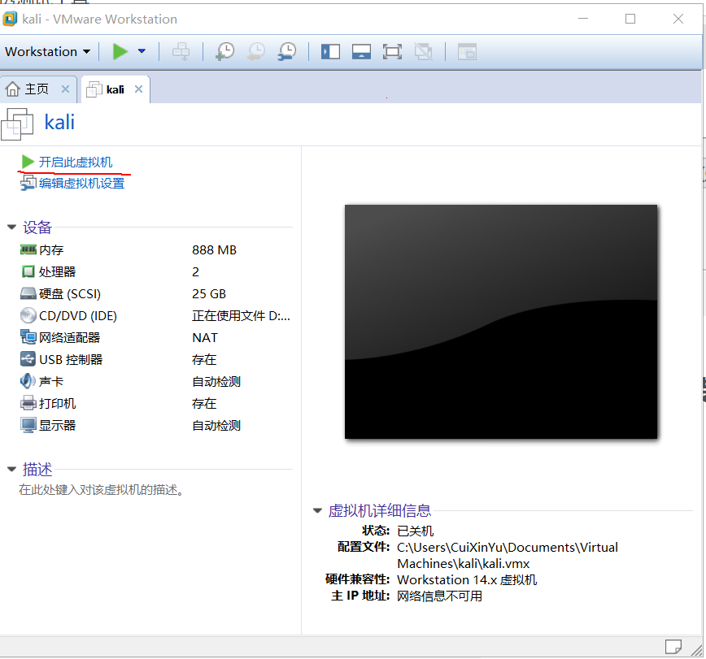Open the snapshot manager icon
This screenshot has height=659, width=706.
coord(287,52)
